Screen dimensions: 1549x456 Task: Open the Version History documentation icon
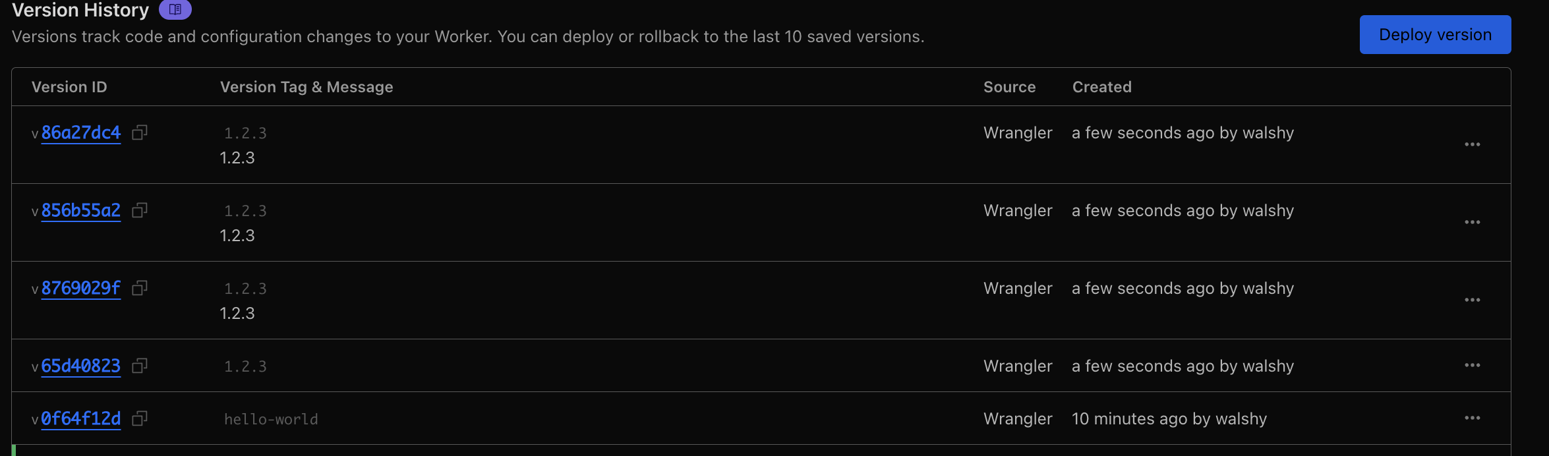click(175, 10)
